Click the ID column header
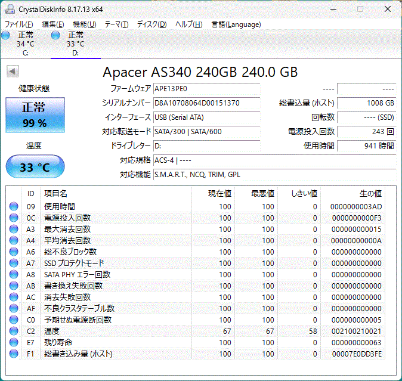Viewport: 402px width, 381px height. [x=31, y=193]
